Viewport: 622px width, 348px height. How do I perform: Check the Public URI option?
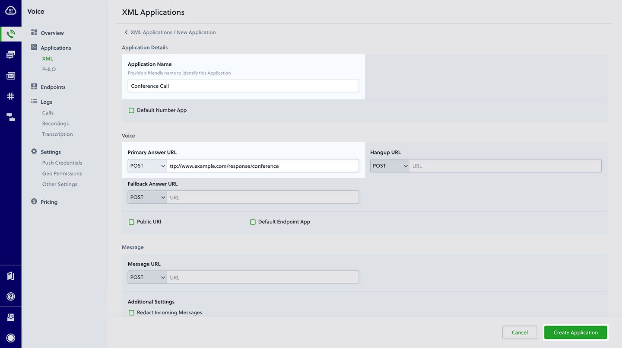[x=131, y=221]
